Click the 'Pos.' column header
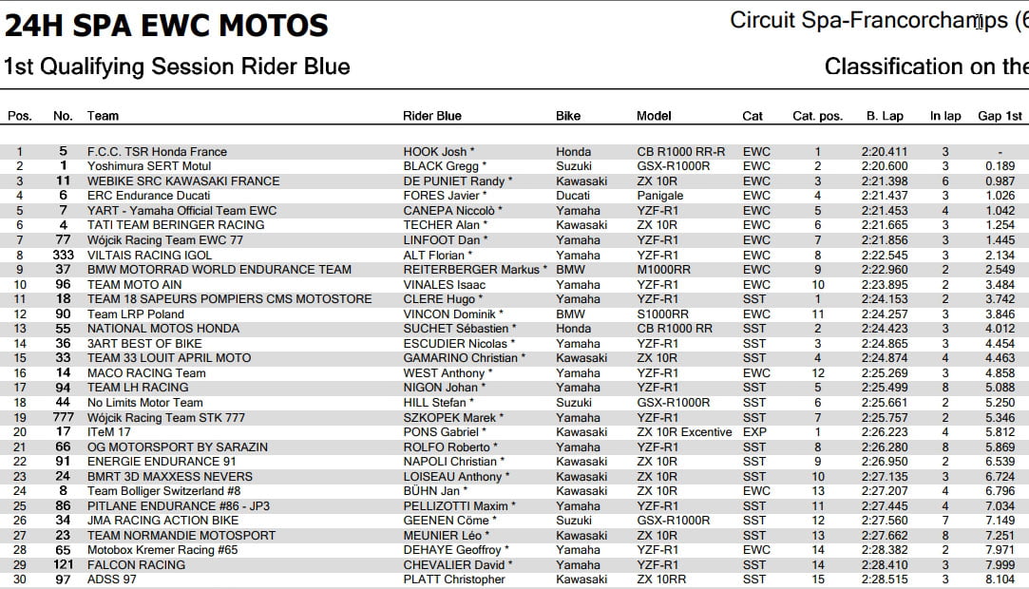This screenshot has width=1029, height=589. click(x=20, y=116)
